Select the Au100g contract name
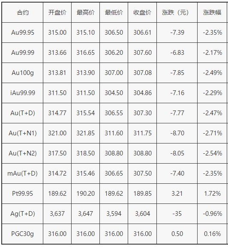The height and width of the screenshot is (248, 228). click(x=23, y=73)
